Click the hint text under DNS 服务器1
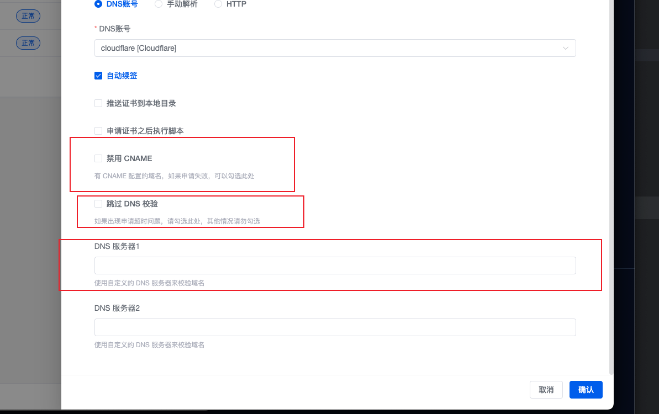Screen dimensions: 659x414 coord(149,283)
